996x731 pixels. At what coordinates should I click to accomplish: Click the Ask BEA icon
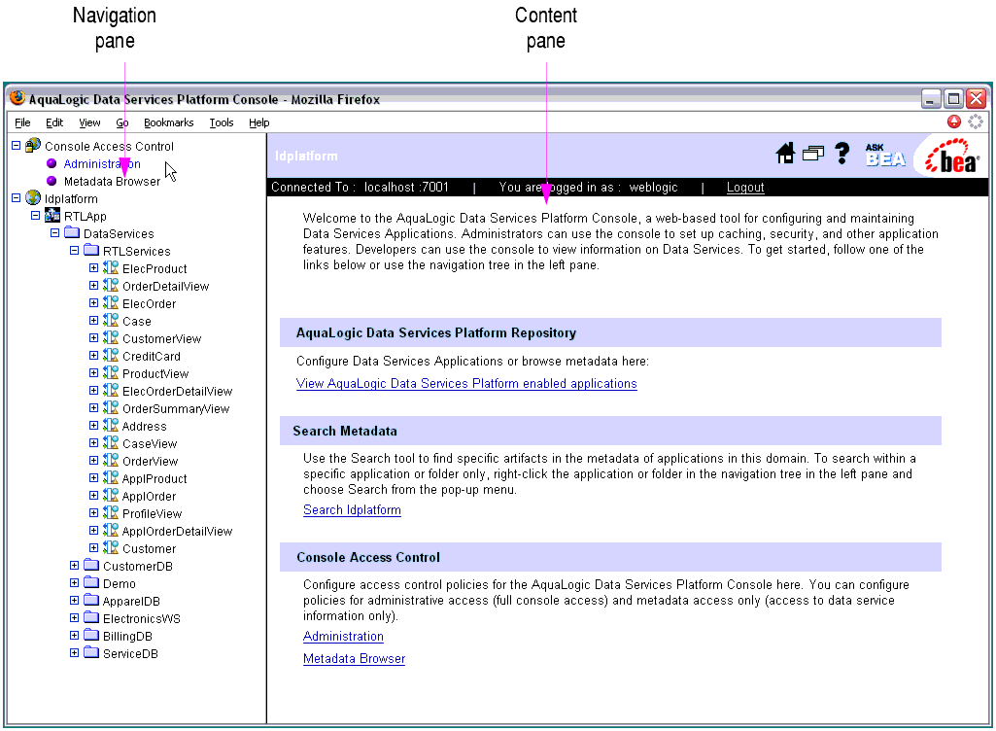[x=885, y=156]
